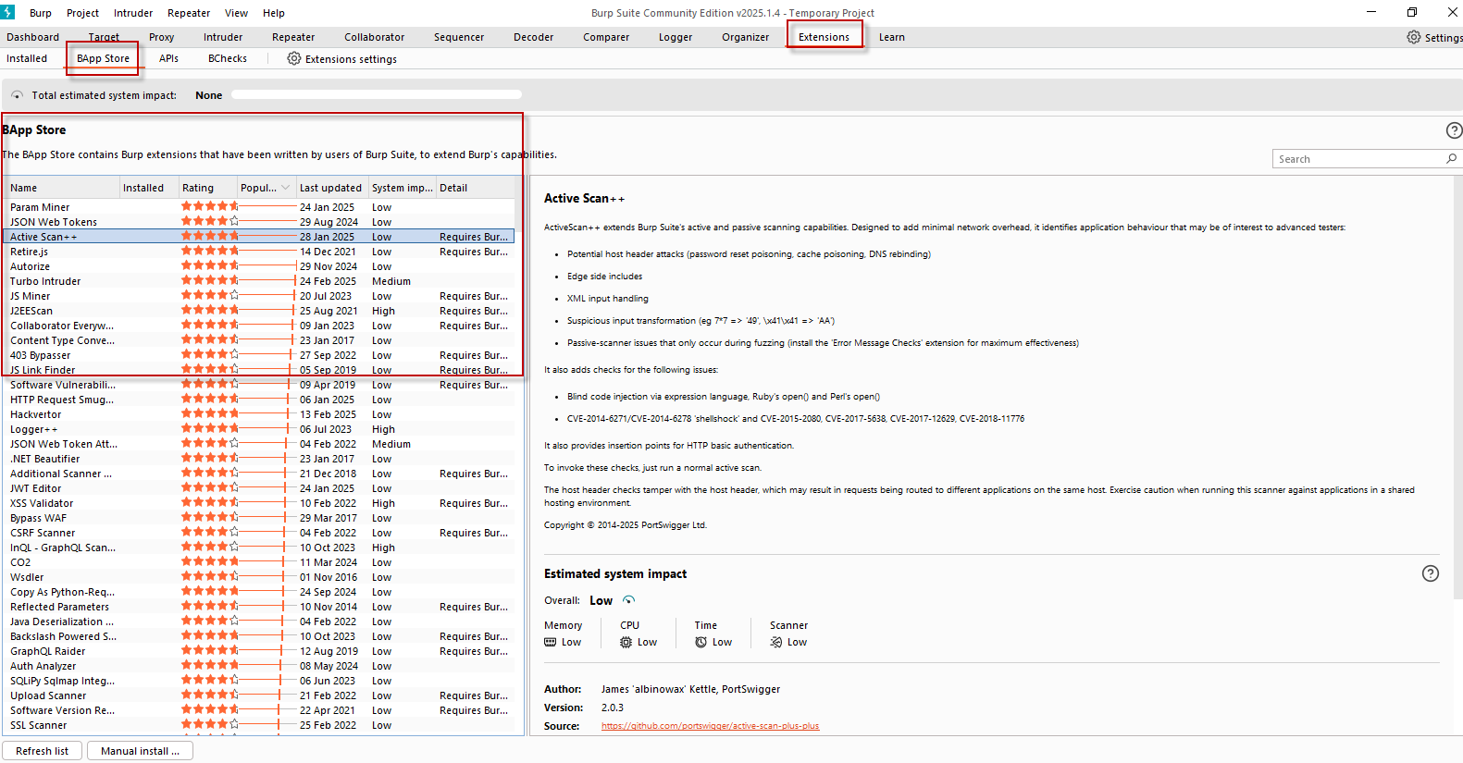Sort by Rating column header
This screenshot has height=763, width=1463.
208,188
